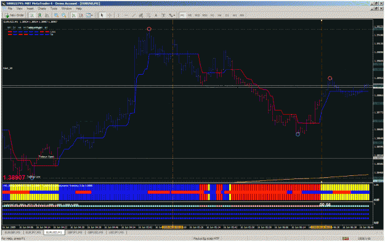Image resolution: width=385 pixels, height=242 pixels.
Task: Click the connection status bars icon
Action: pyautogui.click(x=346, y=238)
